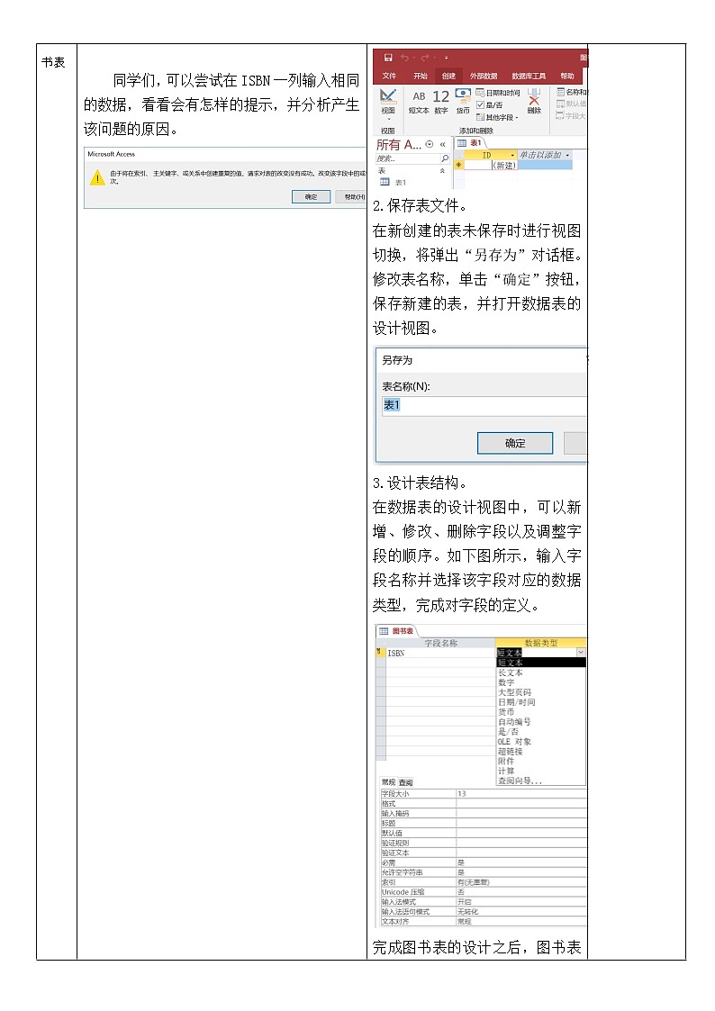The width and height of the screenshot is (715, 1011).
Task: Click the 默认值 icon in ribbon
Action: point(561,104)
